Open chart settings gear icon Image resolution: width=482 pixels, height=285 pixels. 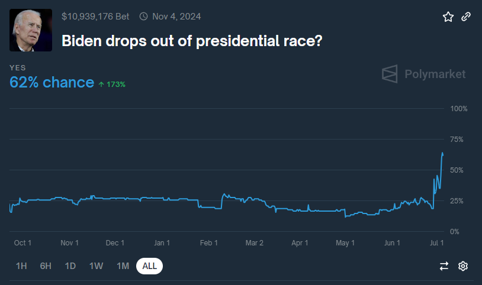coord(463,266)
